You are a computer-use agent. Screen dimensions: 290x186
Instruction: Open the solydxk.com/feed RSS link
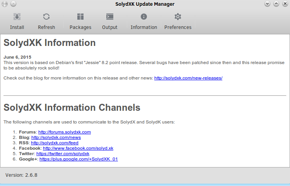point(55,143)
